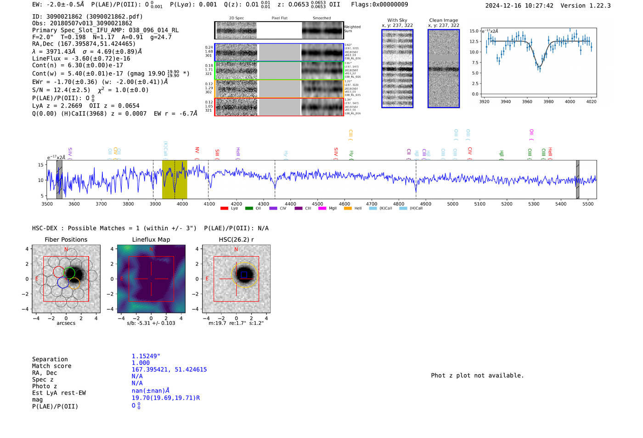Click the green OII legend swatch
Screen dimensions: 643x438
click(x=249, y=209)
